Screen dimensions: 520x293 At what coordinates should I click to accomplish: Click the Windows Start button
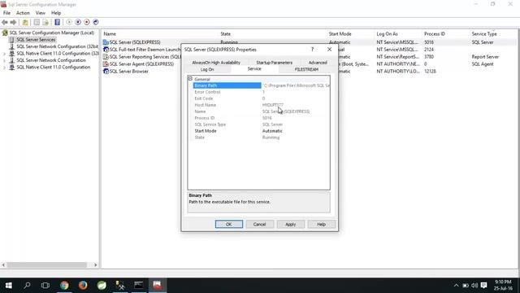pyautogui.click(x=9, y=286)
